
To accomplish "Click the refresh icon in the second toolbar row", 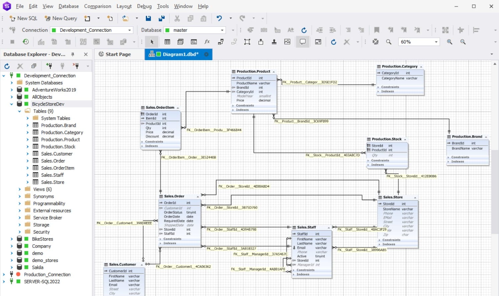I will (x=304, y=30).
